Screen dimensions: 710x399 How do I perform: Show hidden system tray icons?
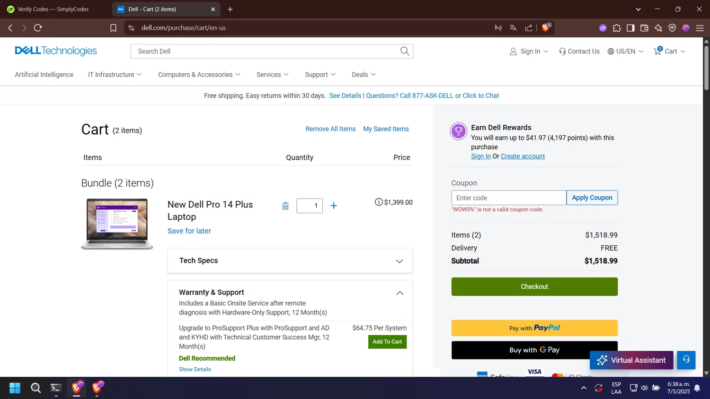coord(584,388)
